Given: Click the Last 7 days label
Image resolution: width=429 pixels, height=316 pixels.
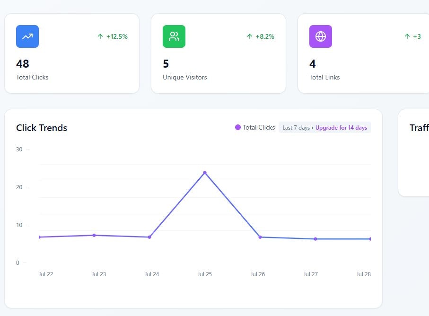Looking at the screenshot, I should coord(296,128).
